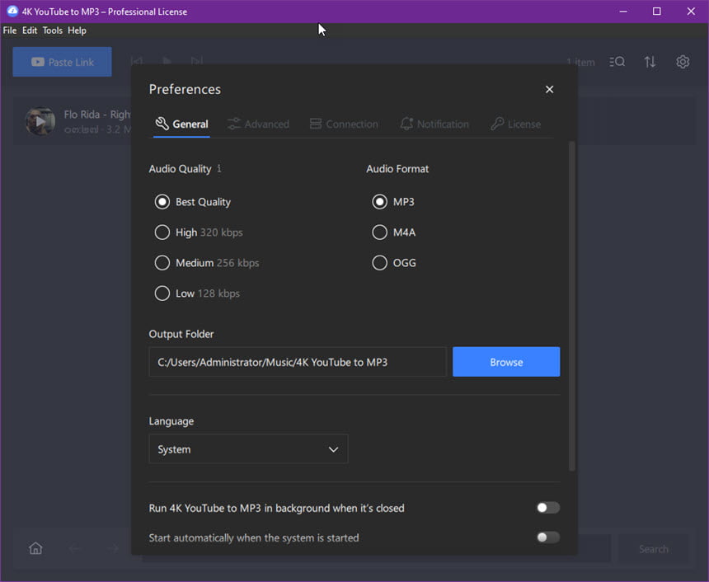The height and width of the screenshot is (582, 709).
Task: Click the Paste Link button
Action: pos(62,62)
